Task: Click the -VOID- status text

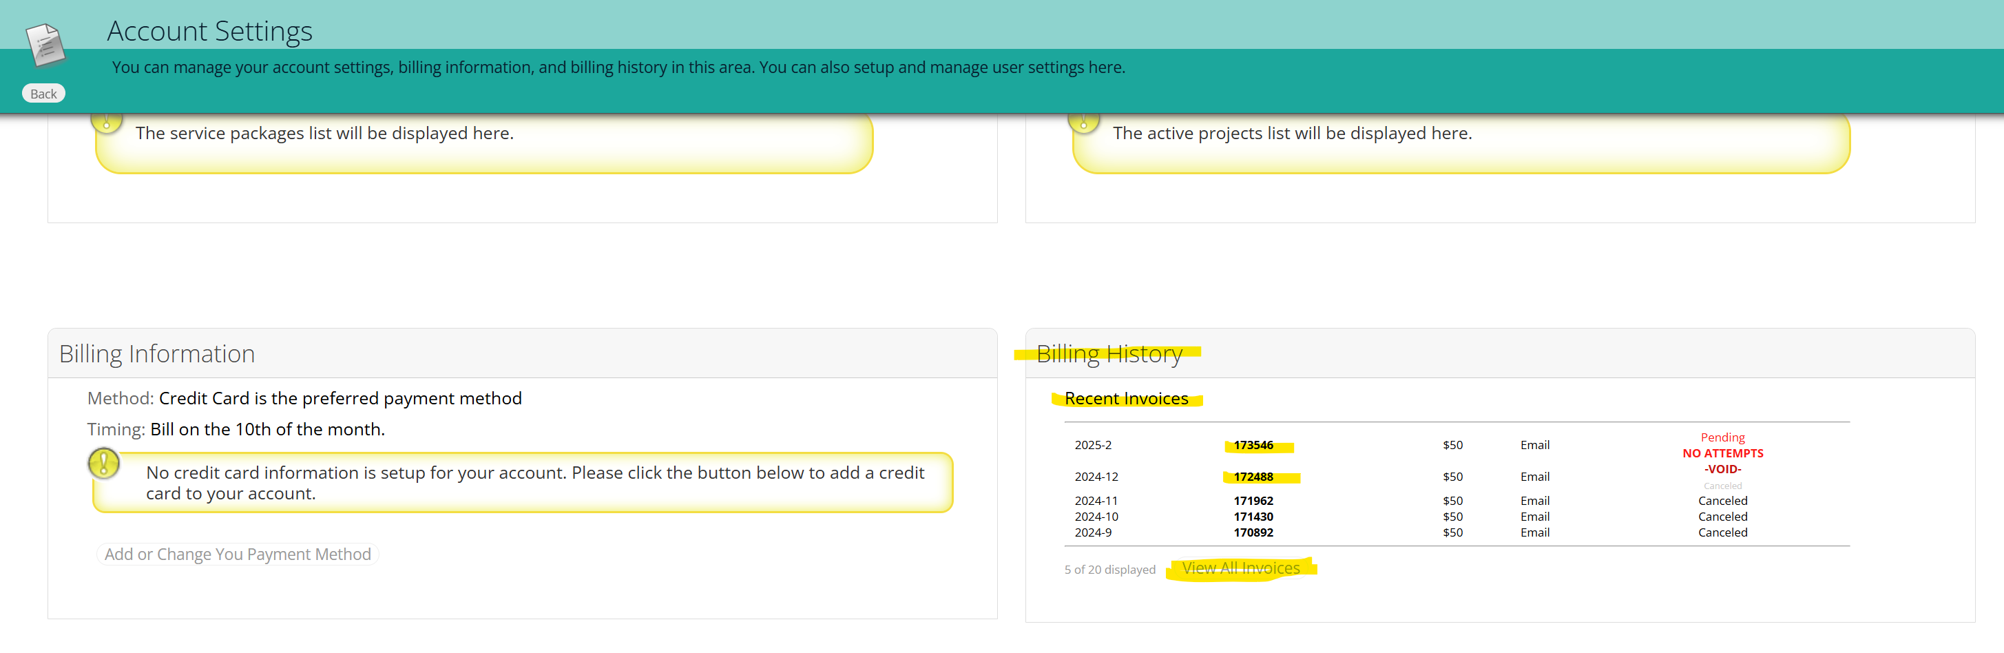Action: coord(1722,469)
